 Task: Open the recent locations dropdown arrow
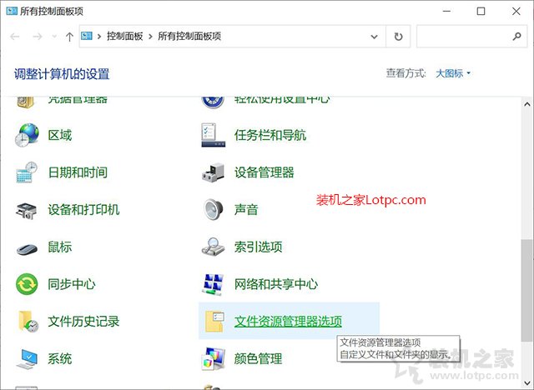(x=54, y=37)
